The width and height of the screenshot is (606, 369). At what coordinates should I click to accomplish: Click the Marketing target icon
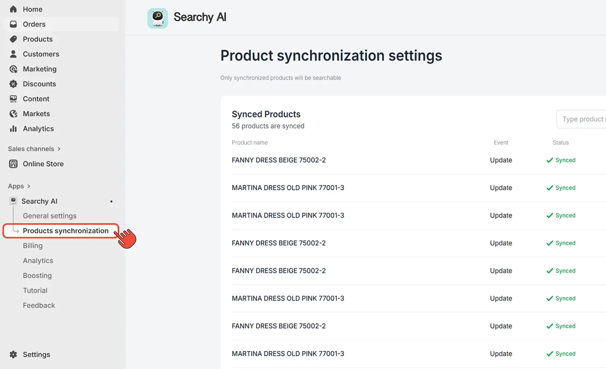[x=13, y=69]
